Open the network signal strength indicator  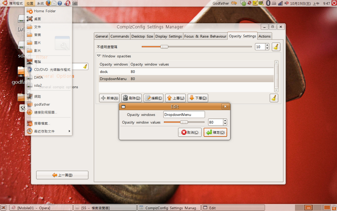click(280, 3)
